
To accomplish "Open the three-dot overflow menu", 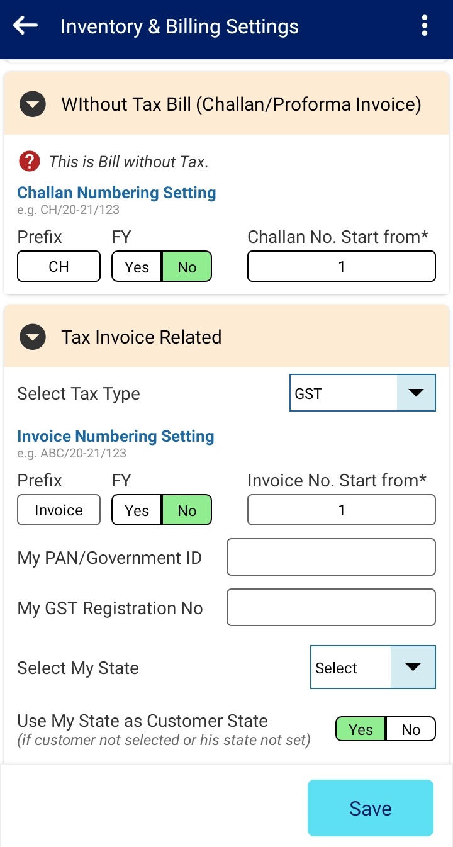I will point(425,26).
